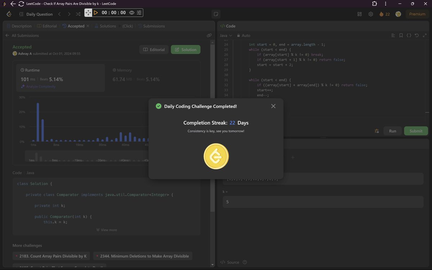Click the 00 : 00 : 00 timer display
The height and width of the screenshot is (270, 432).
[x=114, y=13]
